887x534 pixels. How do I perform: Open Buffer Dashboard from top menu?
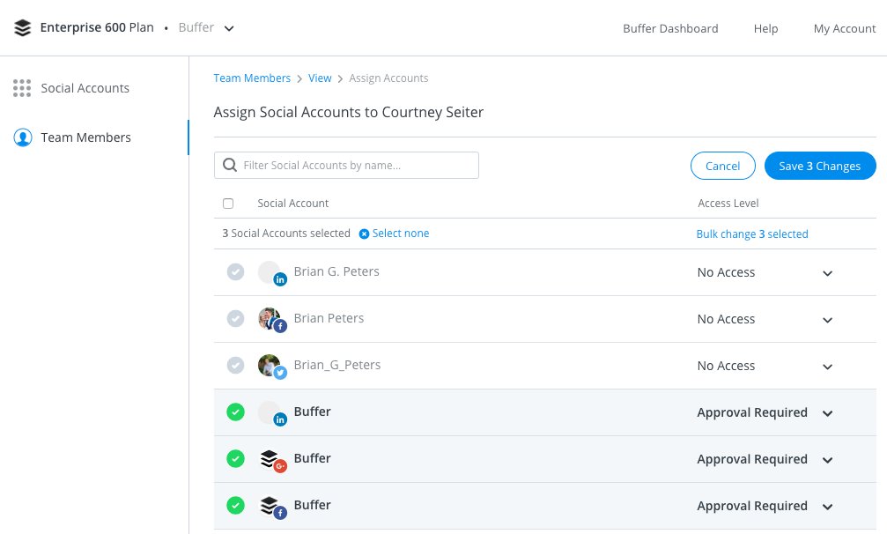point(670,28)
